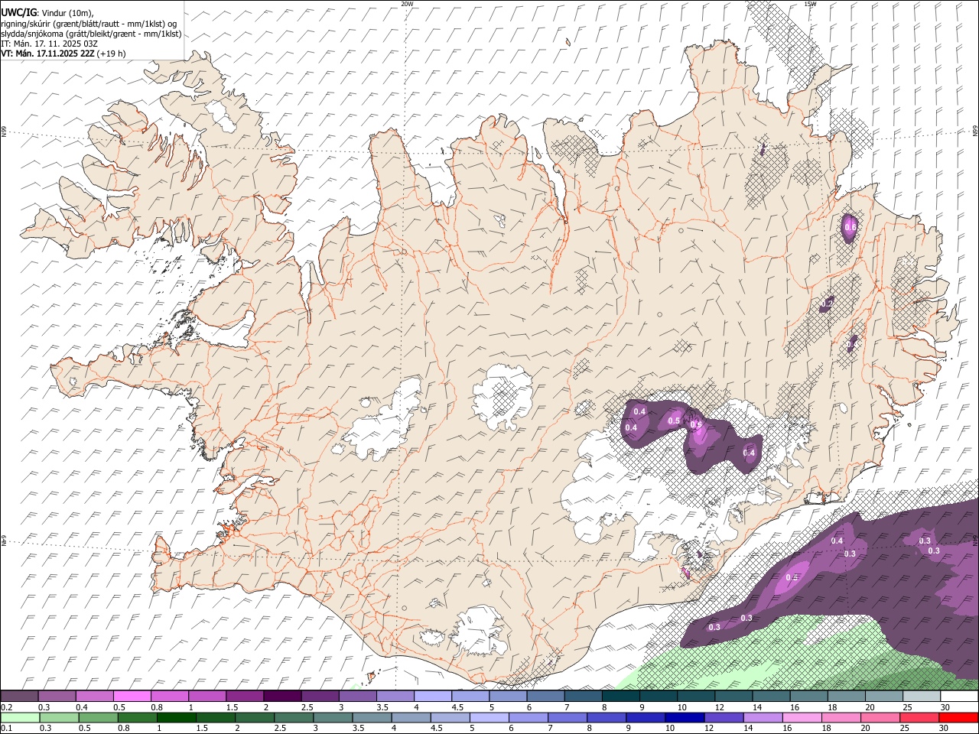Click the dusky purple first swatch above 0.2
979x734 pixels.
(19, 697)
